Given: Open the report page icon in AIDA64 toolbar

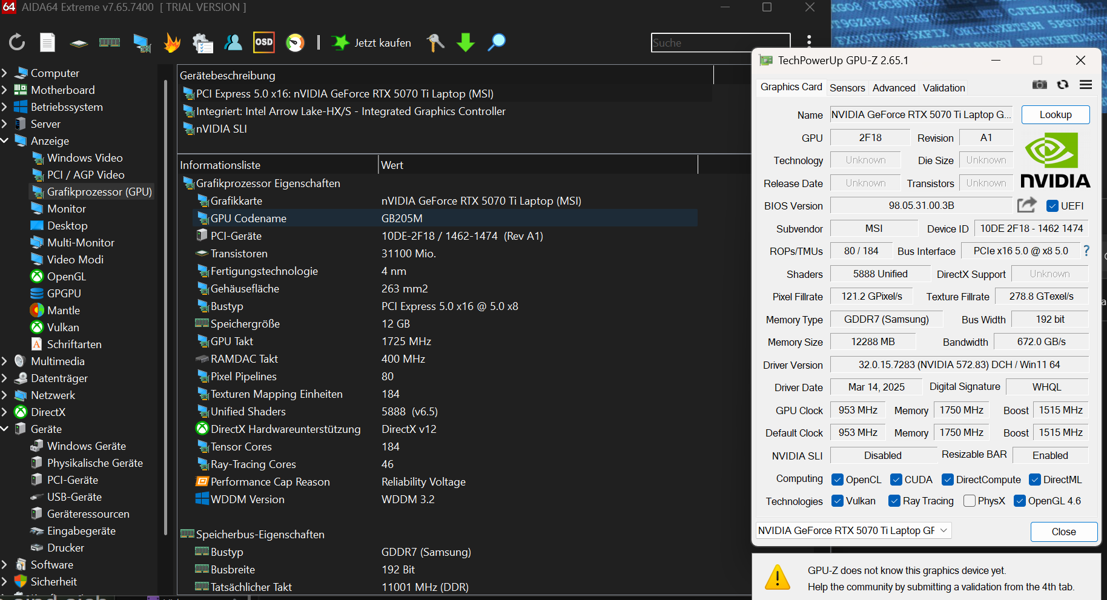Looking at the screenshot, I should 47,42.
